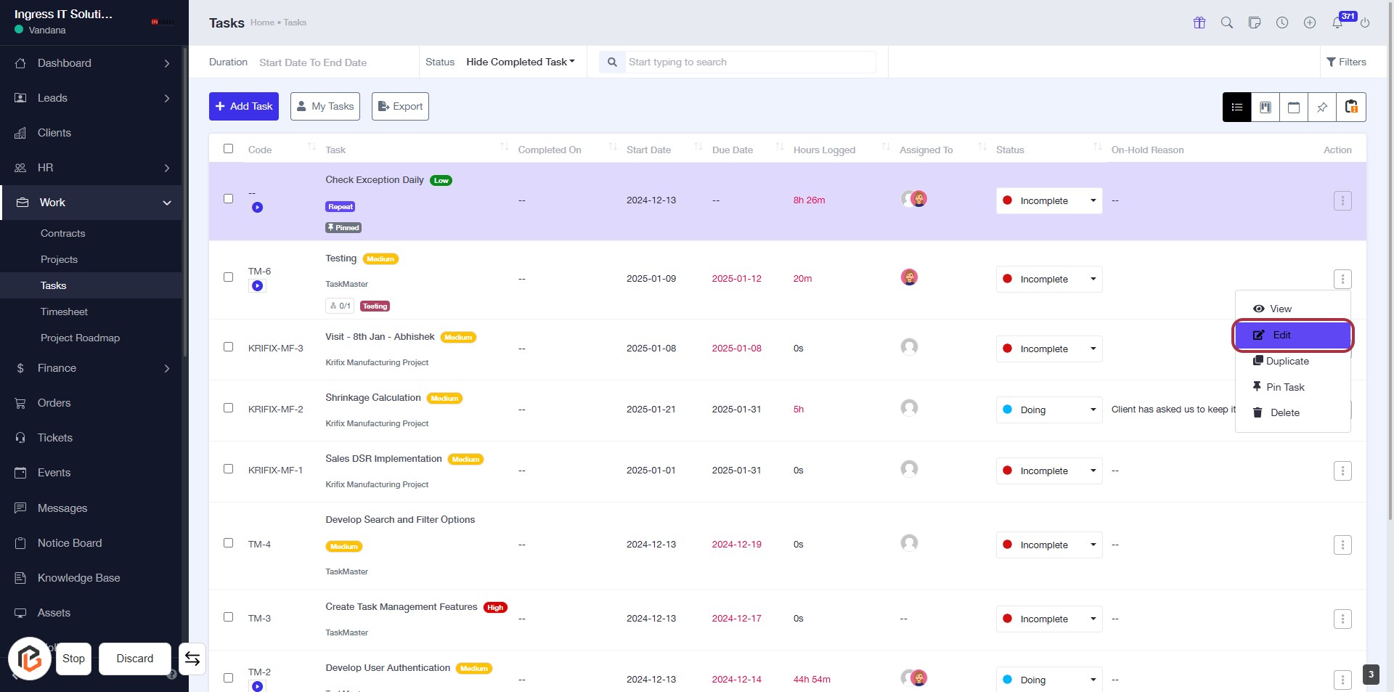Open status dropdown for Shrinkage Calculation
1394x692 pixels.
[1048, 410]
